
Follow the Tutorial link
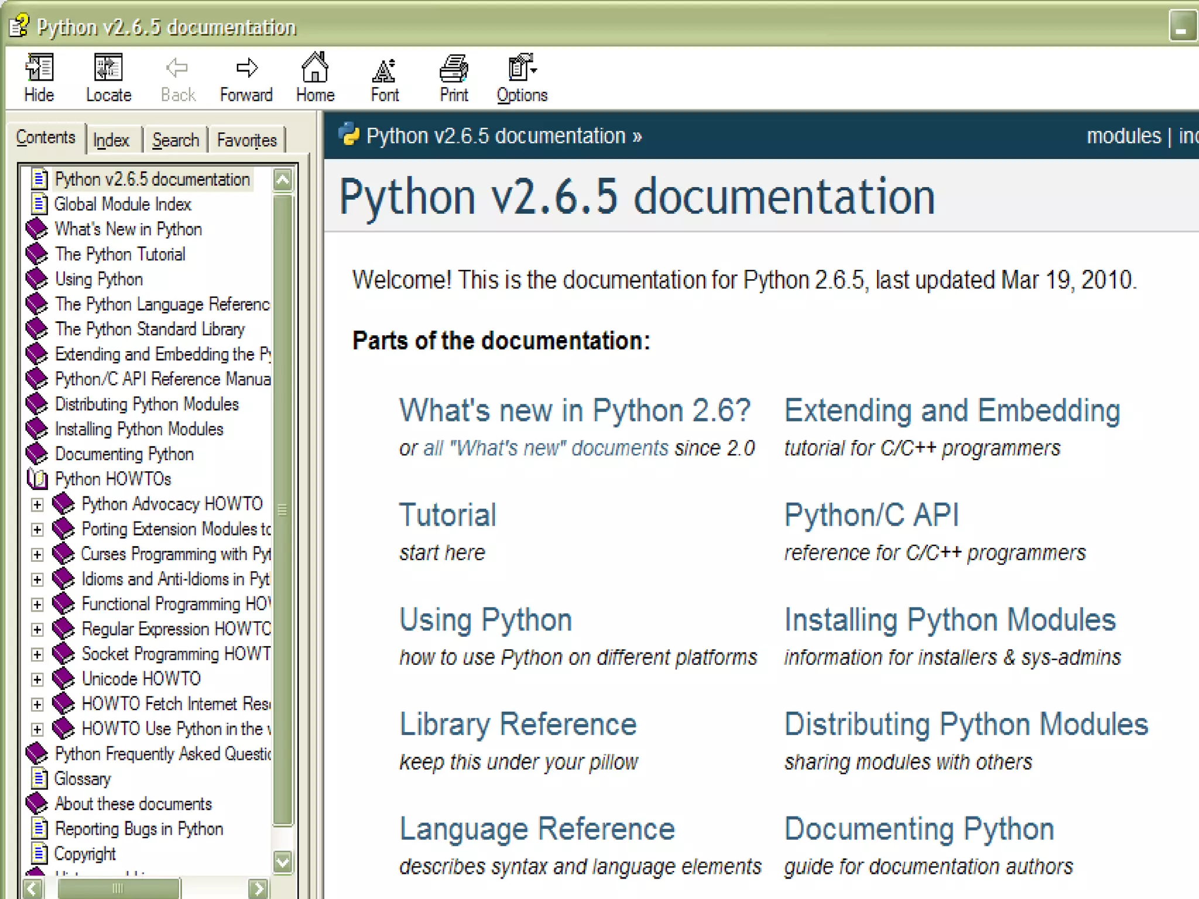447,516
